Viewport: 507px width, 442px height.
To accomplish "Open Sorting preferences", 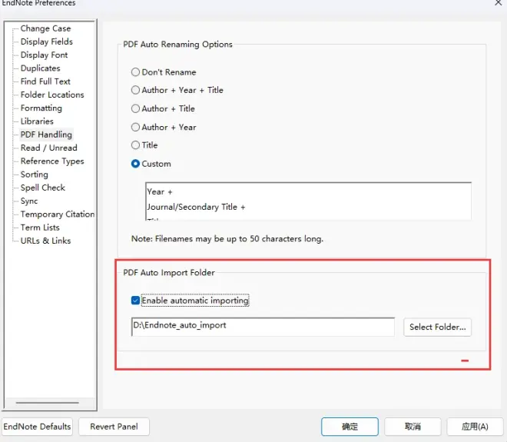I will (35, 174).
